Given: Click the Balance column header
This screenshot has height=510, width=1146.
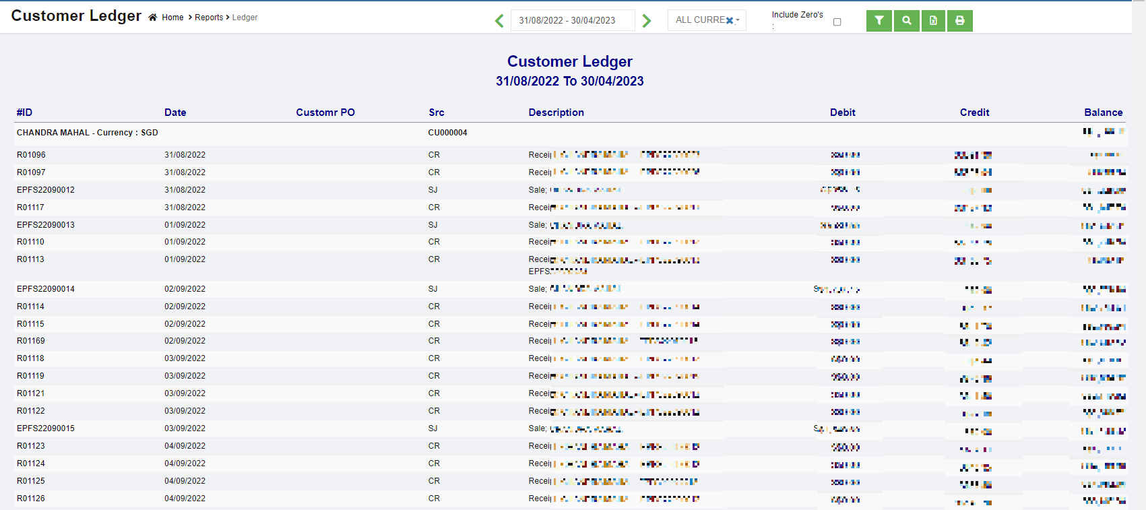Looking at the screenshot, I should coord(1103,113).
